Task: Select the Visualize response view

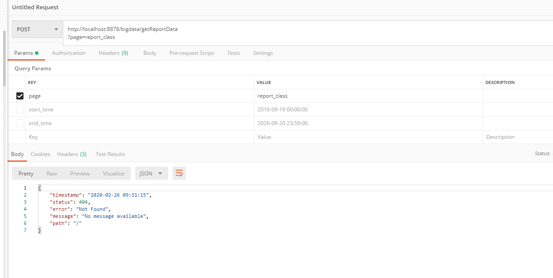Action: pos(114,174)
